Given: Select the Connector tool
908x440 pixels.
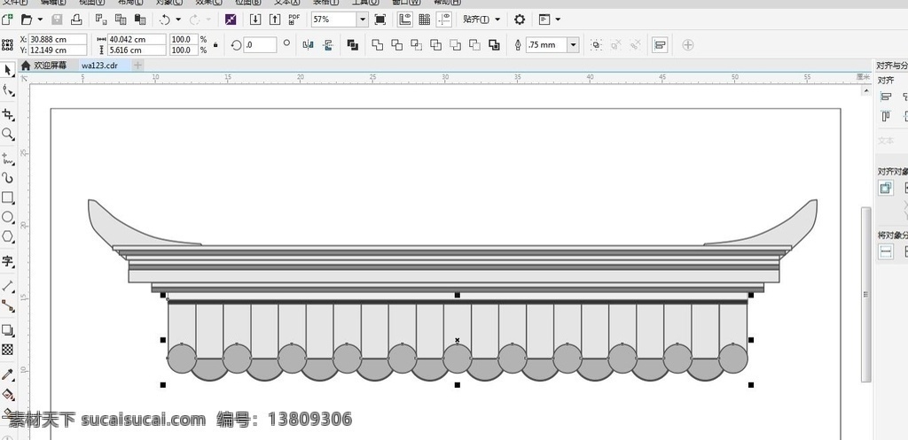Looking at the screenshot, I should tap(7, 305).
